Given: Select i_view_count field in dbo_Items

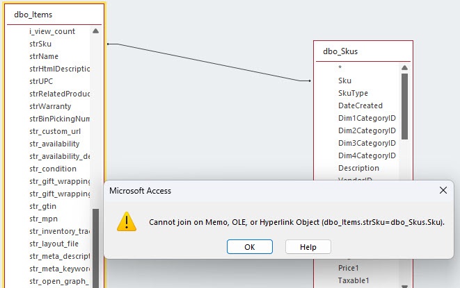Looking at the screenshot, I should coord(52,31).
